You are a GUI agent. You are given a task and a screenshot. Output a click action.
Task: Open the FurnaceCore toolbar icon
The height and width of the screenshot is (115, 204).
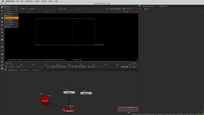2,65
